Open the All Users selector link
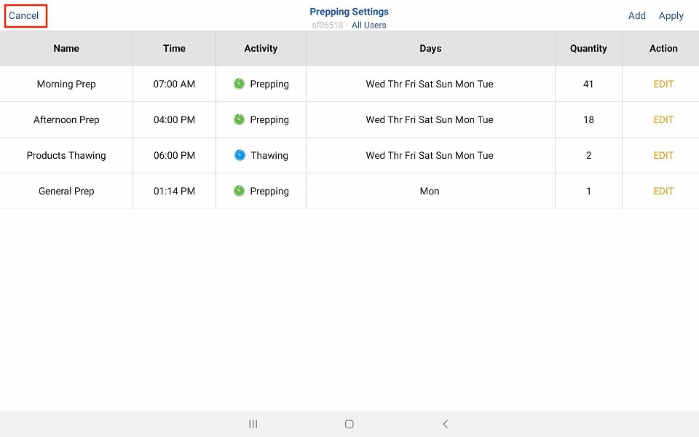 click(368, 25)
